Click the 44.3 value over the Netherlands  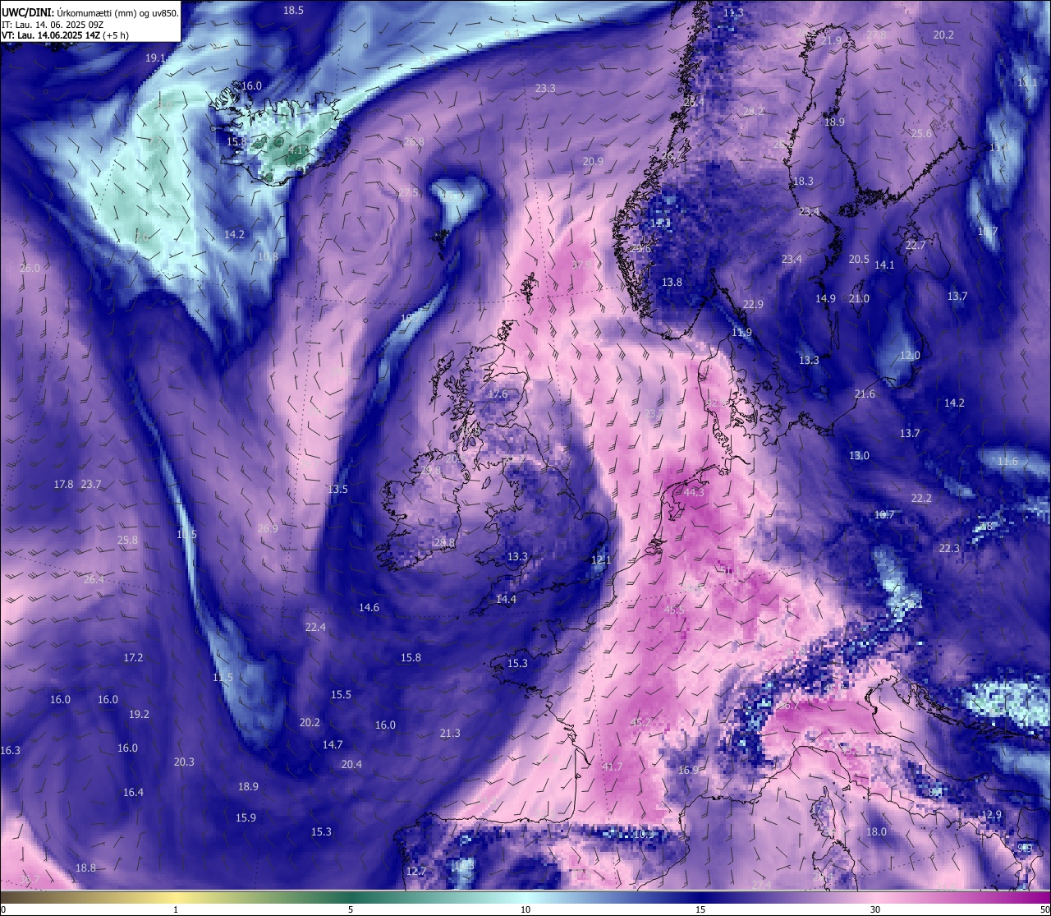tap(694, 492)
